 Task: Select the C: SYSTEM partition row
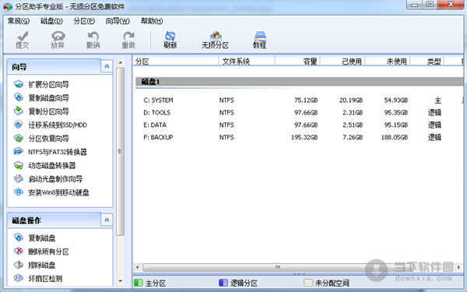[x=300, y=100]
